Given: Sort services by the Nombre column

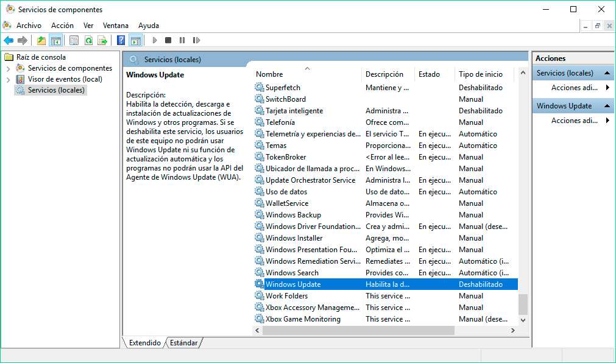Looking at the screenshot, I should (x=307, y=74).
